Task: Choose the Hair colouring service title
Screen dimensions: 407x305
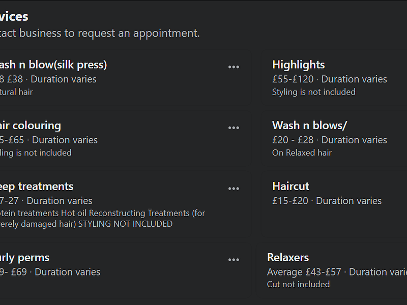Action: (31, 126)
